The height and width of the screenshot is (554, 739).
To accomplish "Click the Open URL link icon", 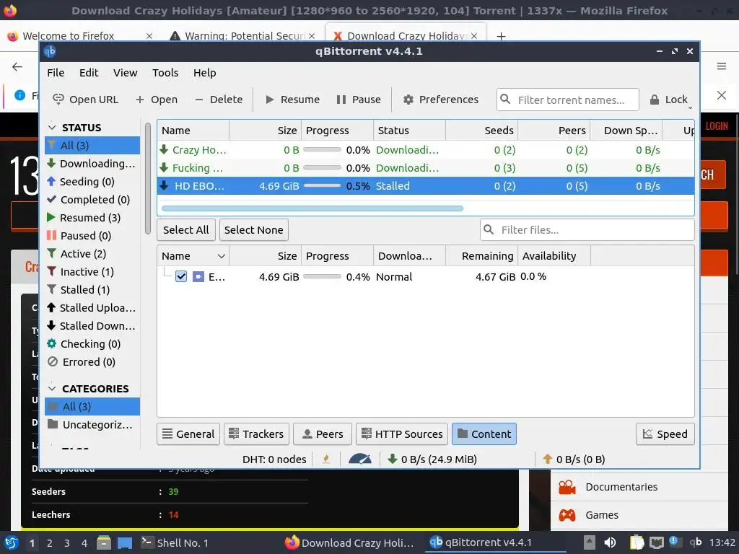I will [58, 100].
